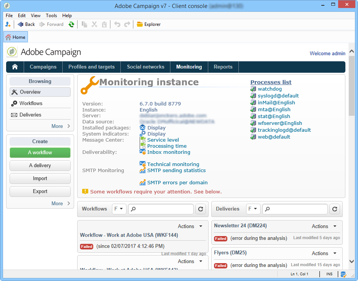Open the Tools menu

pos(51,16)
